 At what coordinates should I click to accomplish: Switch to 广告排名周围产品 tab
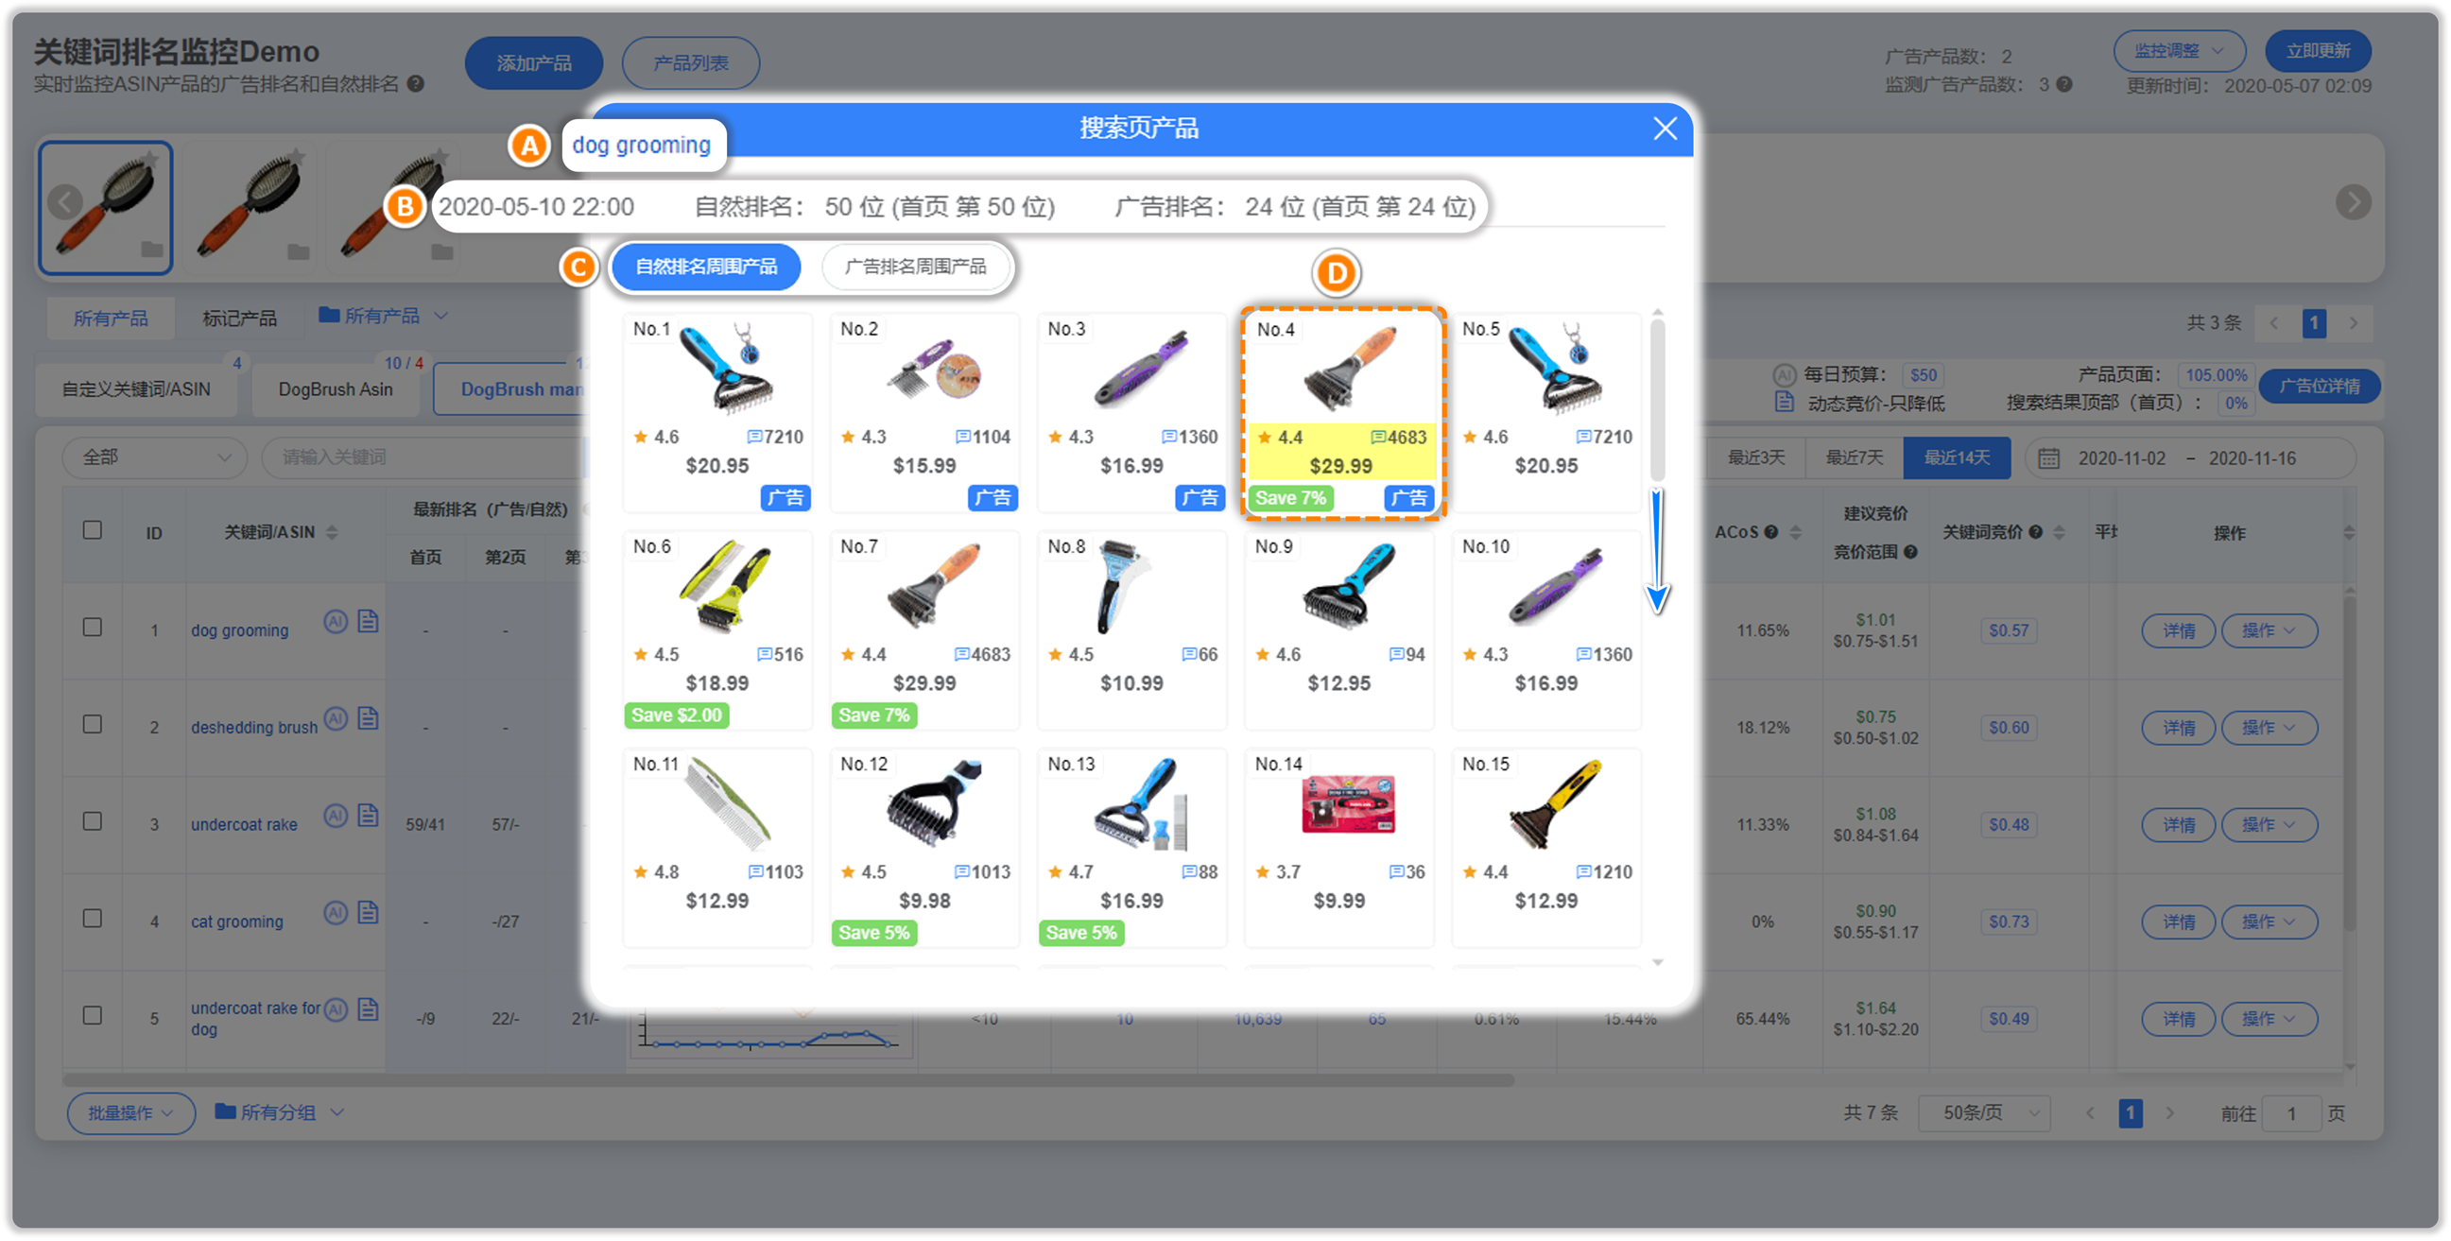click(915, 267)
